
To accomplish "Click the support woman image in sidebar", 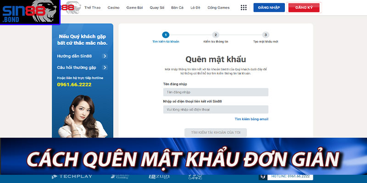I will (x=82, y=116).
